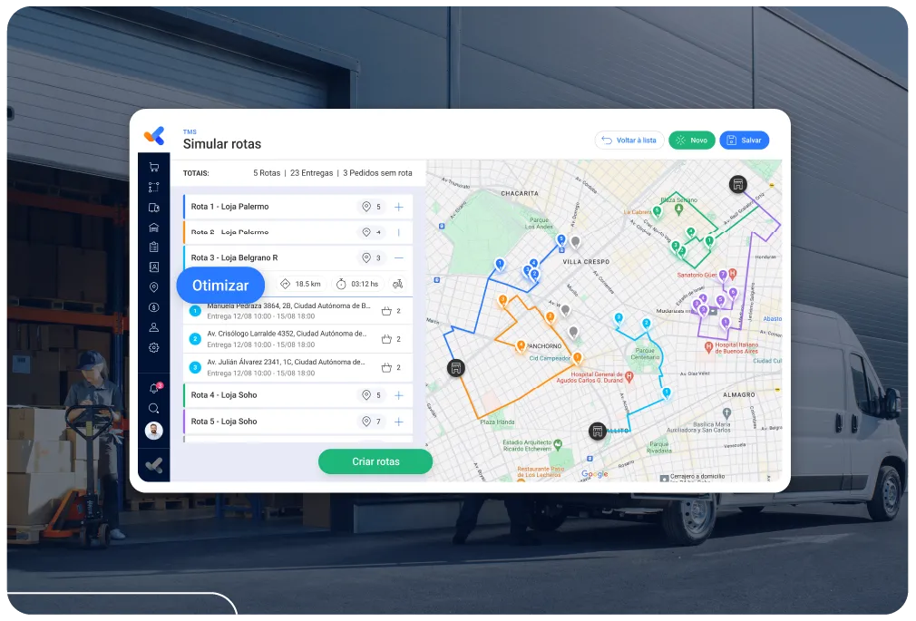Expand Rota 5 - Loja Soho with plus
Viewport: 916px width, 621px height.
(x=399, y=422)
